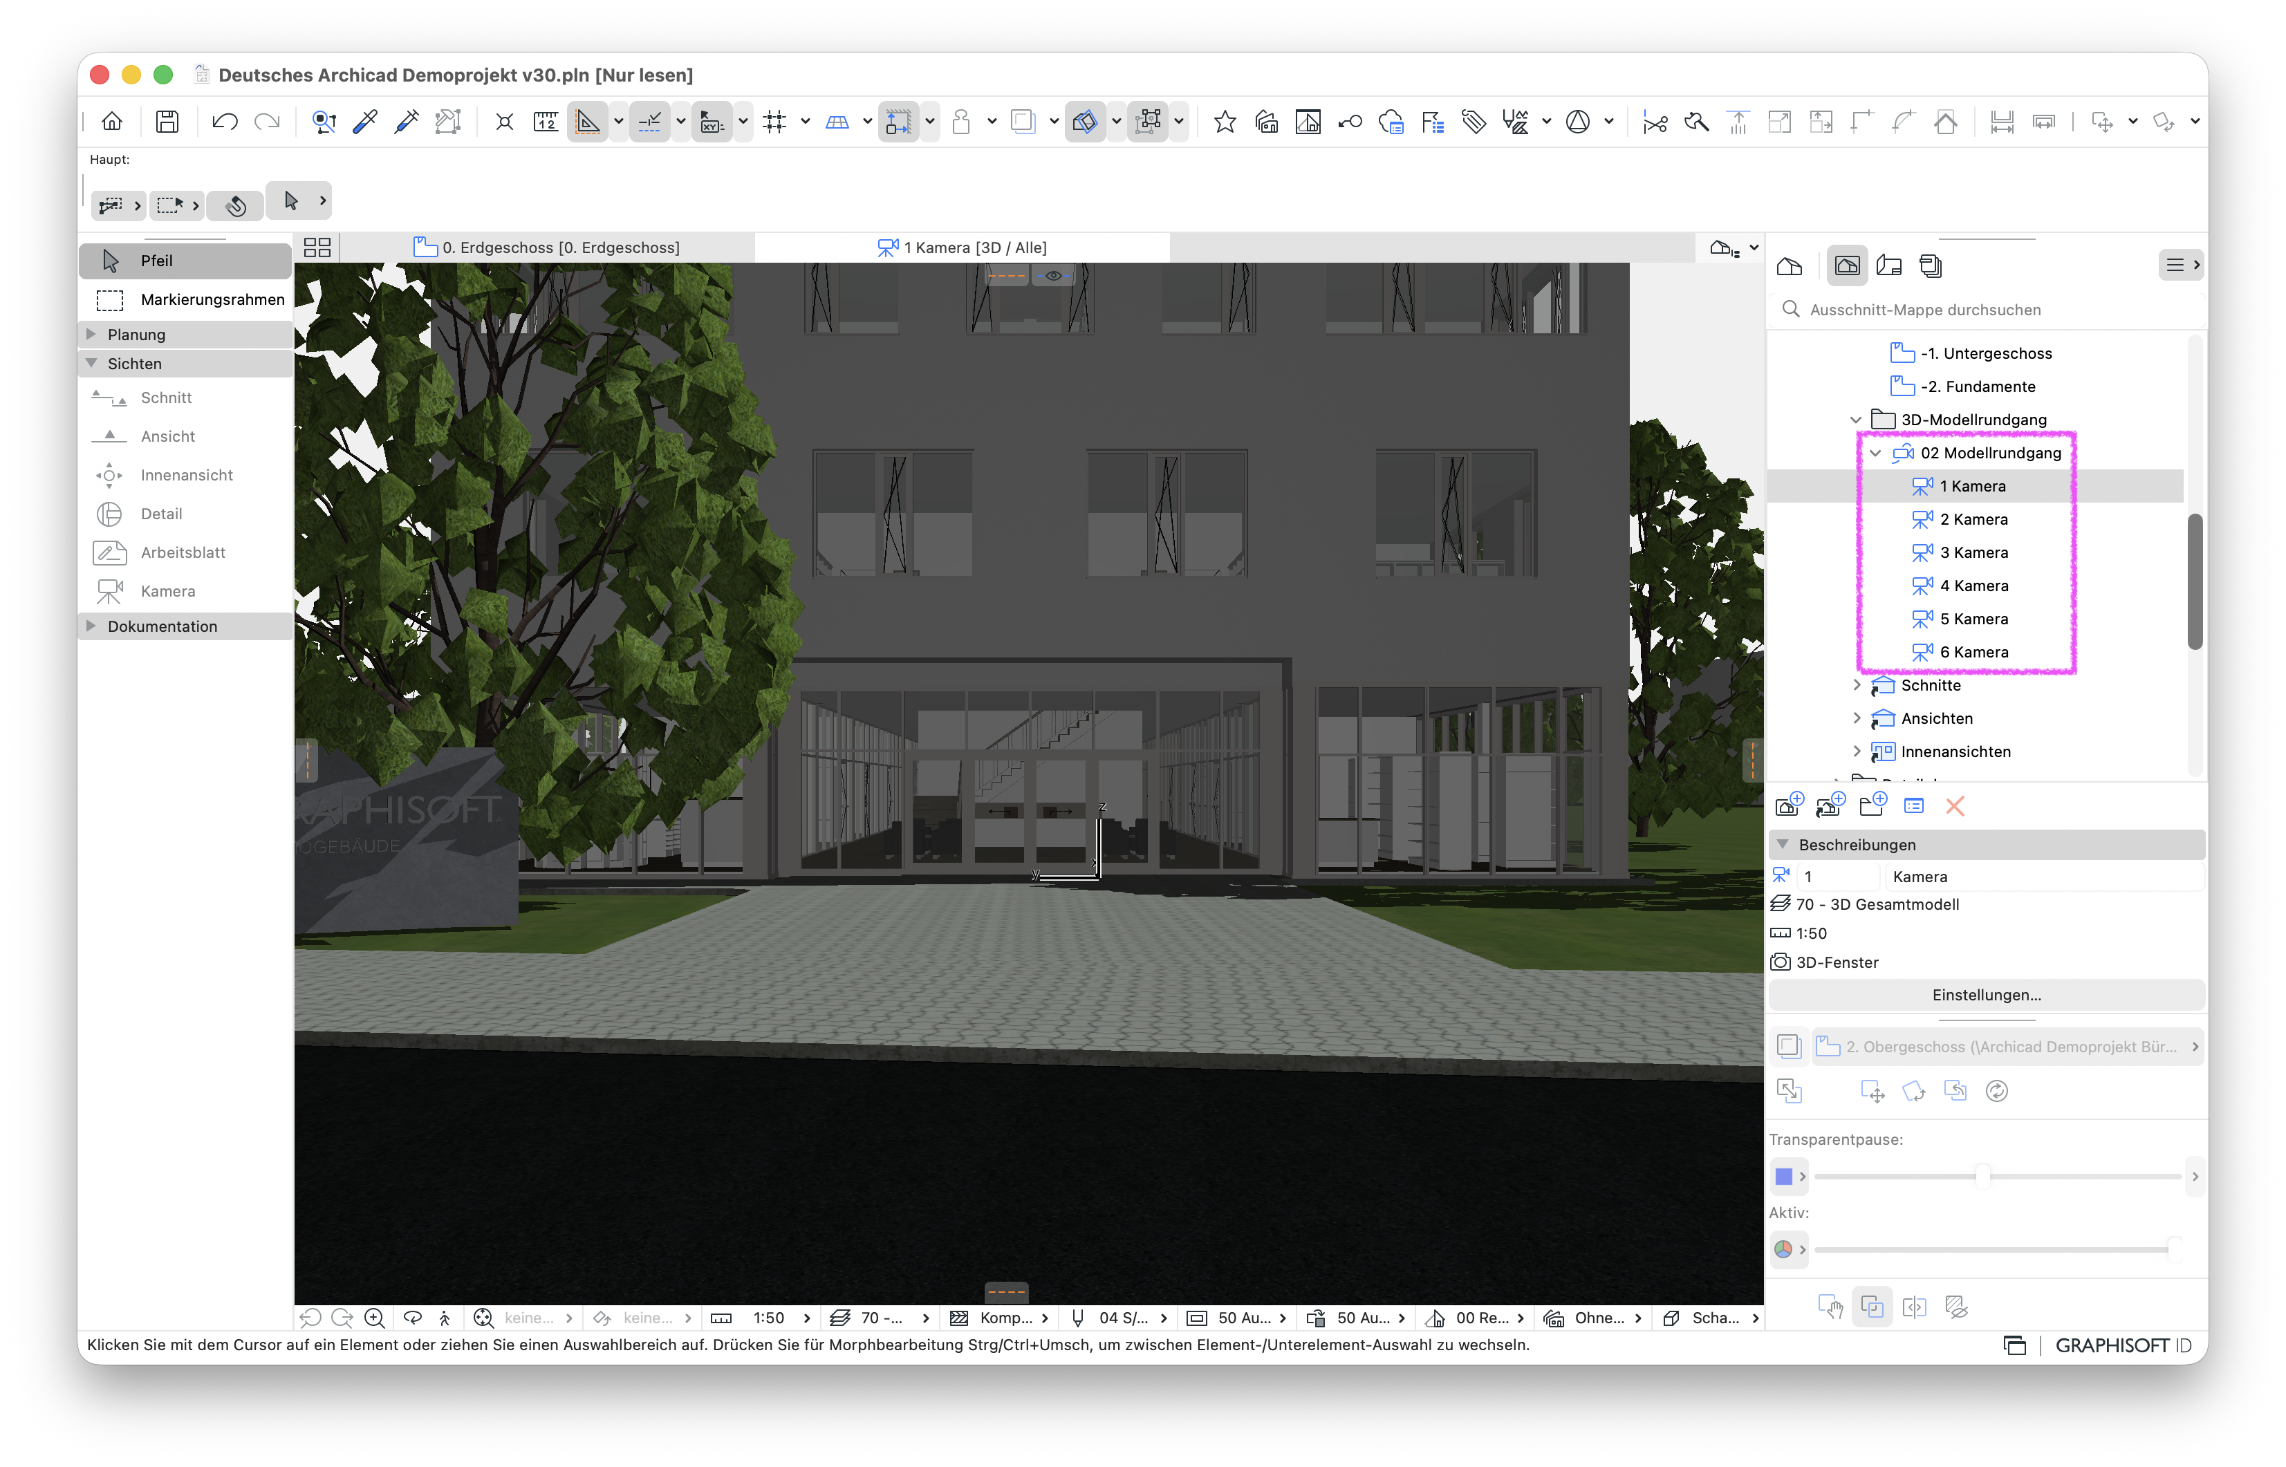Collapse the Beschreibungen section
2286x1467 pixels.
coord(1783,845)
